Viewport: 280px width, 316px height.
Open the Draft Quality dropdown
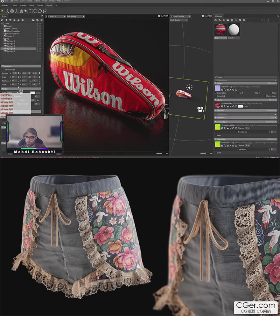point(179,20)
